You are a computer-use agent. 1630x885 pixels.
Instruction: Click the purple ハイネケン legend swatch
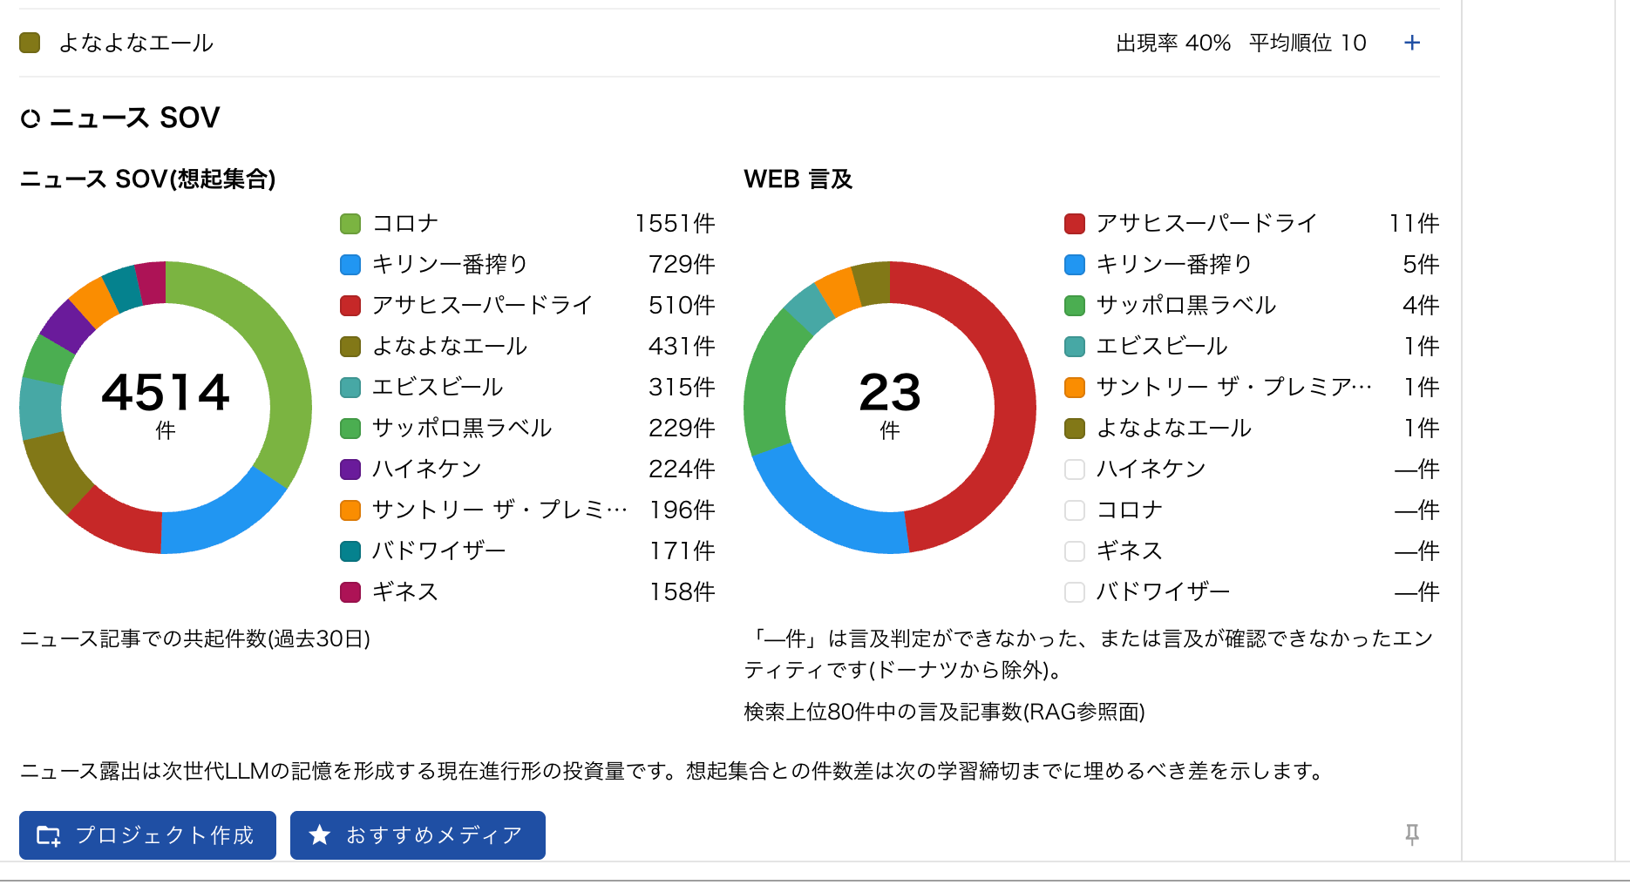coord(350,470)
